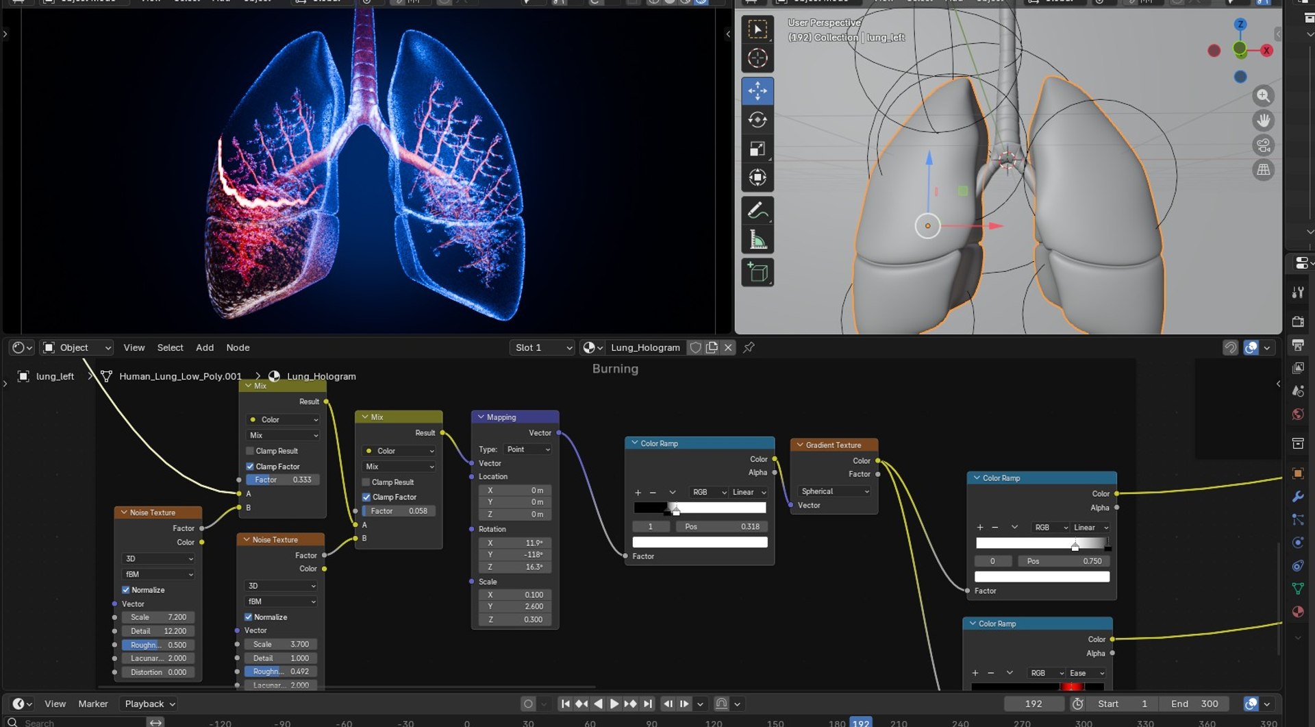Enable fake user shield for Lung_Hologram
This screenshot has width=1315, height=727.
coord(695,347)
